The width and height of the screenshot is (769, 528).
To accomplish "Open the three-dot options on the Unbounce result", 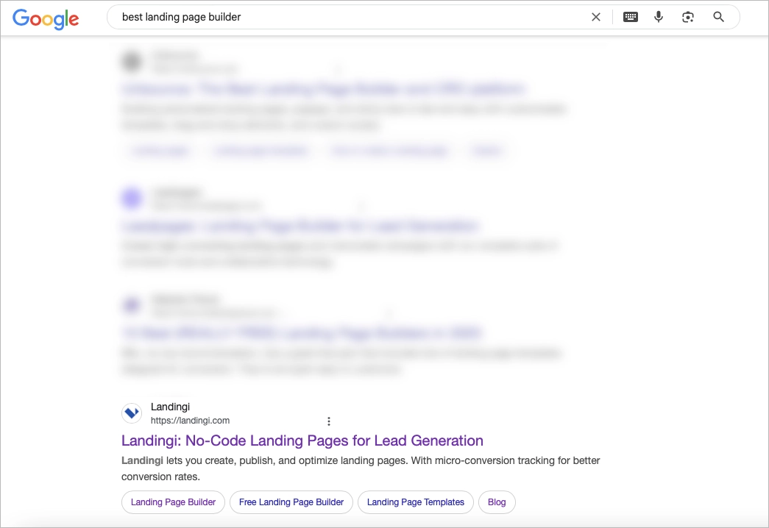I will (x=339, y=69).
